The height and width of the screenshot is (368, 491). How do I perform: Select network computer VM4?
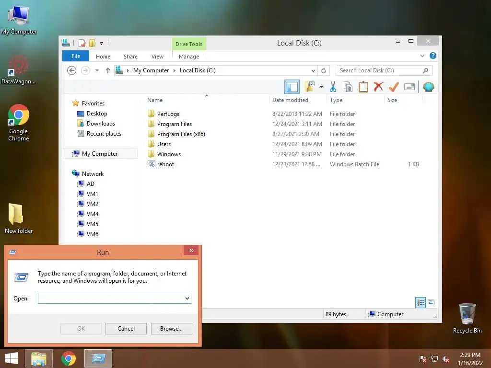(93, 214)
